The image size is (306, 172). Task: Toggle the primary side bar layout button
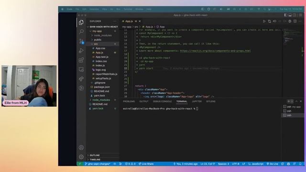click(285, 15)
